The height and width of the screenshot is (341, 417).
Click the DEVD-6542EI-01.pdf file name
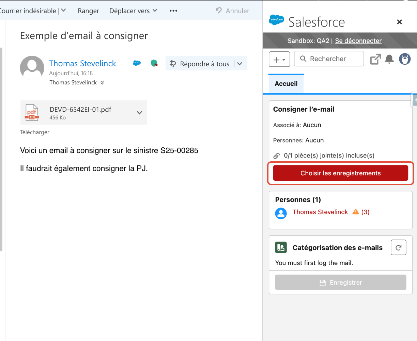[80, 110]
